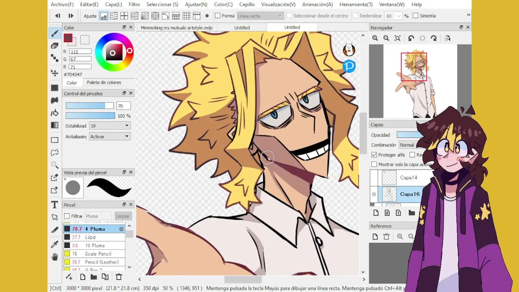Select the Fill rectangle tool
Viewport: 519px width, 292px height.
(55, 88)
